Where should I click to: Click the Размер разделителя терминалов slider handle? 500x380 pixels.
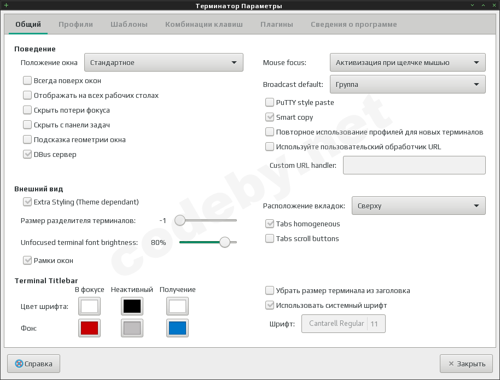click(180, 220)
